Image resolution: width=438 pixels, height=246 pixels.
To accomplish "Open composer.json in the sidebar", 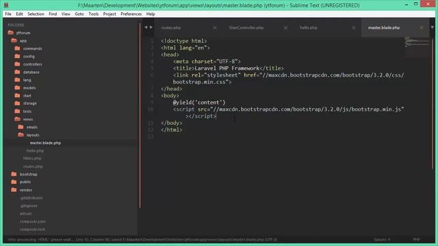I will click(x=33, y=221).
